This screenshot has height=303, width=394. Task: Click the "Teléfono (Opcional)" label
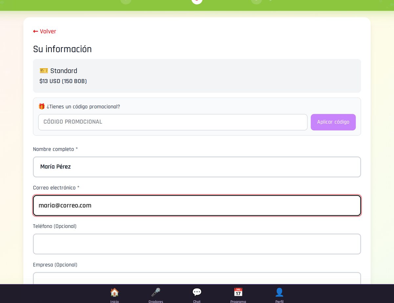pos(55,226)
